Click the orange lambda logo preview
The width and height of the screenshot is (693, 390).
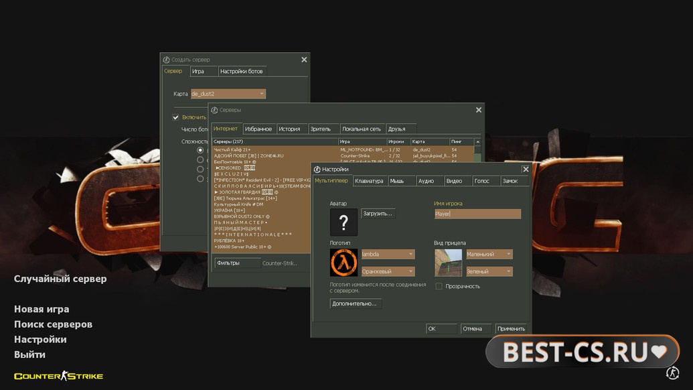point(343,263)
